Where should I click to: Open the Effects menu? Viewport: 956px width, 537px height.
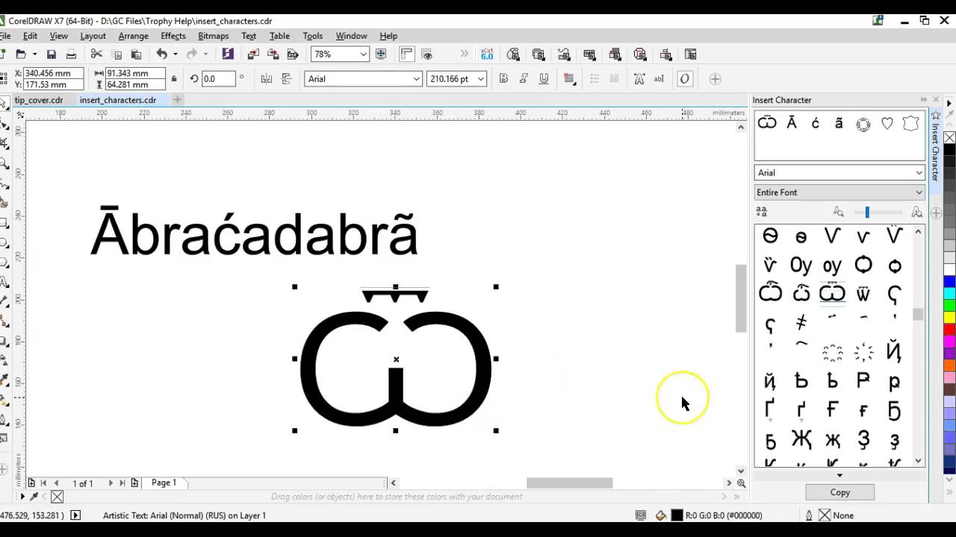173,36
